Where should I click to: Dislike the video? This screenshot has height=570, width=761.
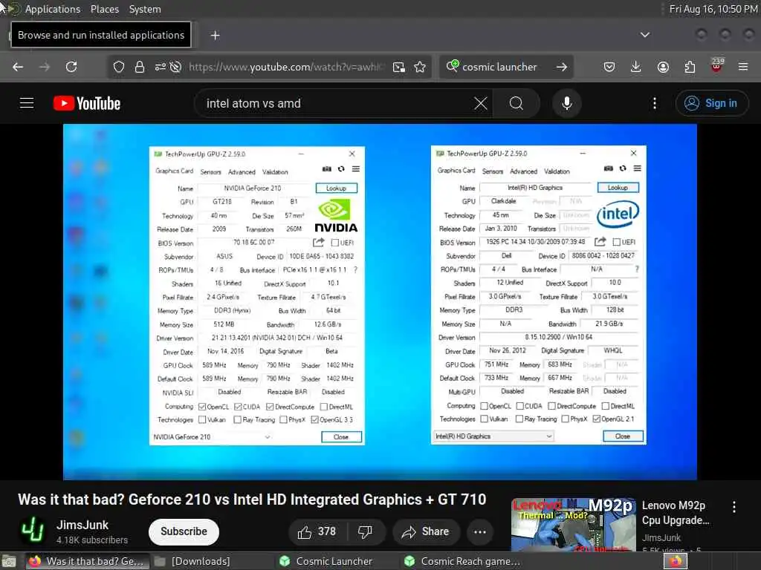pos(365,531)
